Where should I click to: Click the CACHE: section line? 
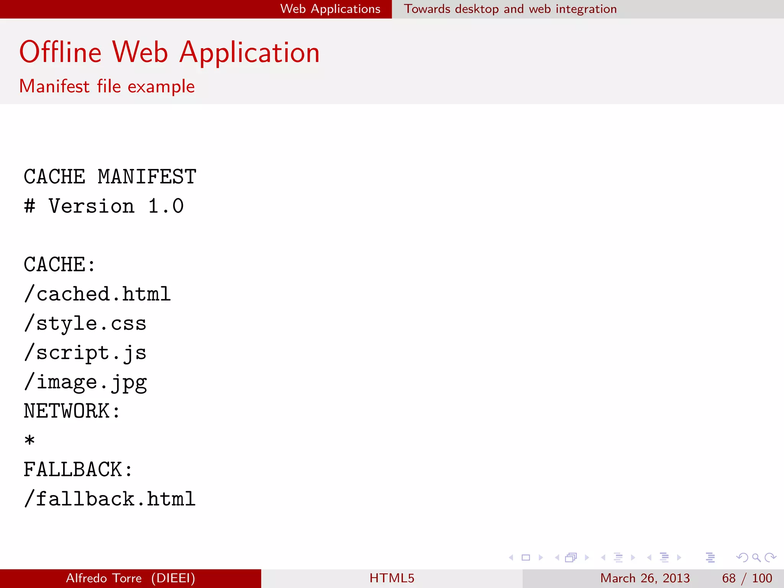pos(60,265)
